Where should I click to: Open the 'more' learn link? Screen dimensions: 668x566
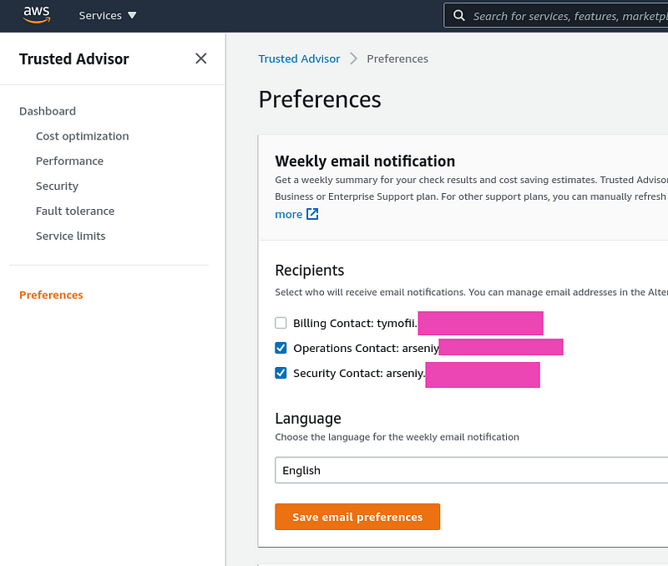[x=288, y=215]
